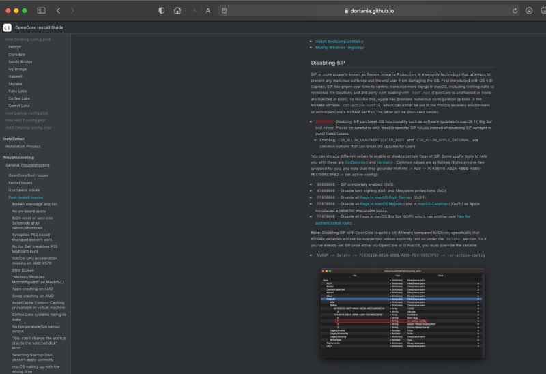Open the macOS Catalina flags link
Image resolution: width=546 pixels, height=374 pixels.
433,204
